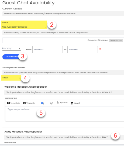Click the red trash delete hours icon
Image resolution: width=124 pixels, height=146 pixels.
tap(101, 49)
